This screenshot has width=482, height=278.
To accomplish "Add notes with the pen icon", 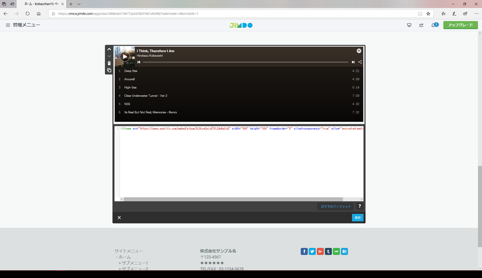I will [454, 13].
